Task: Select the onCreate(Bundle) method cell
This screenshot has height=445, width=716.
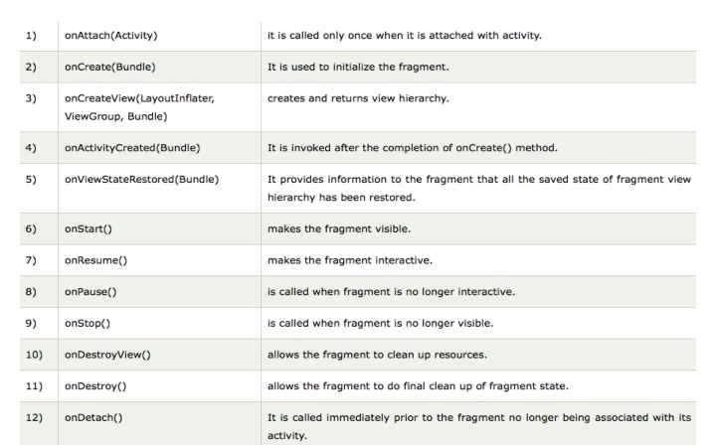Action: [x=109, y=68]
